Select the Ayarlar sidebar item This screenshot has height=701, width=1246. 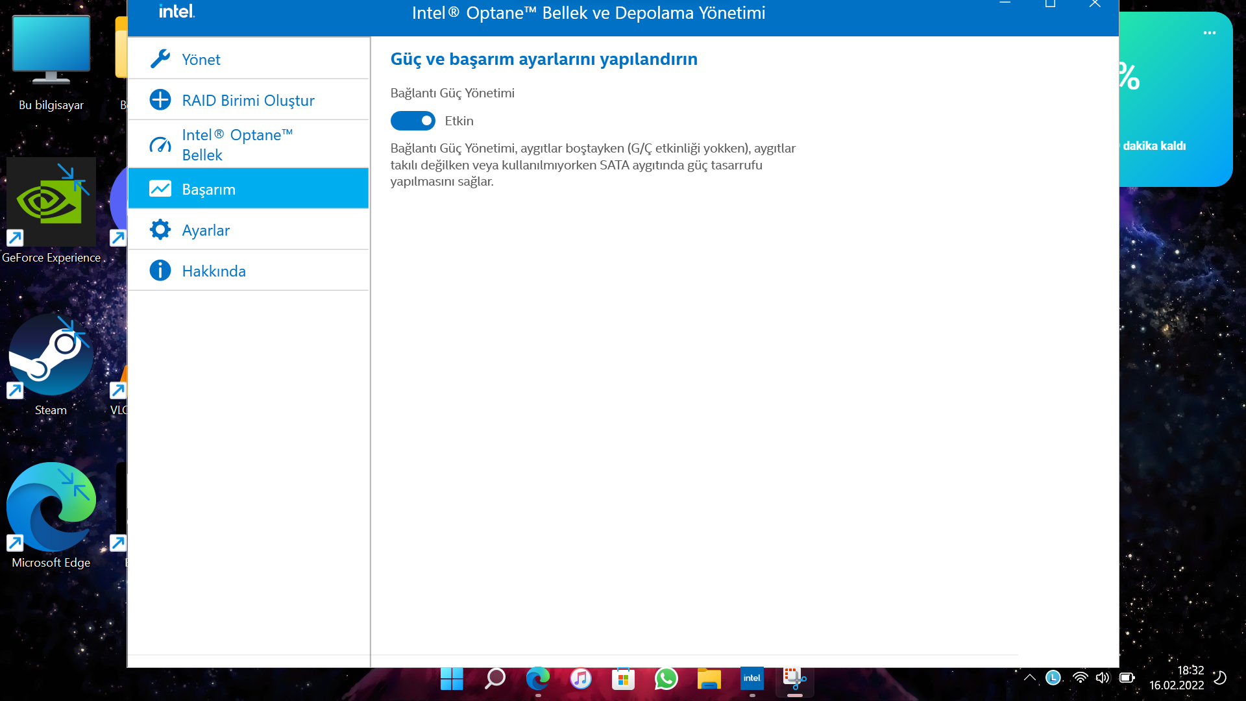206,230
